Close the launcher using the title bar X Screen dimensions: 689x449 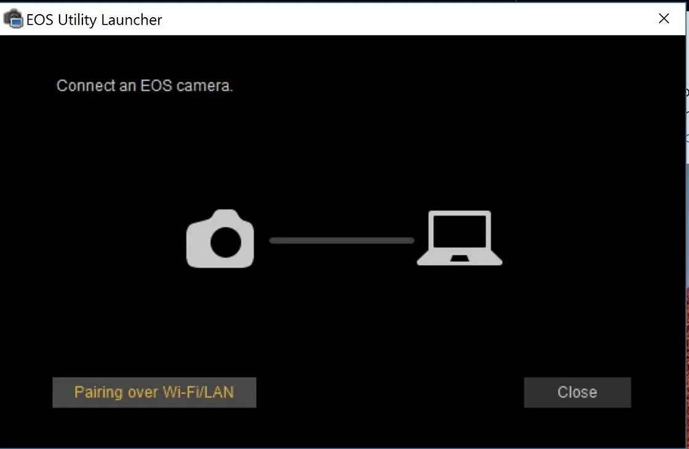tap(664, 18)
